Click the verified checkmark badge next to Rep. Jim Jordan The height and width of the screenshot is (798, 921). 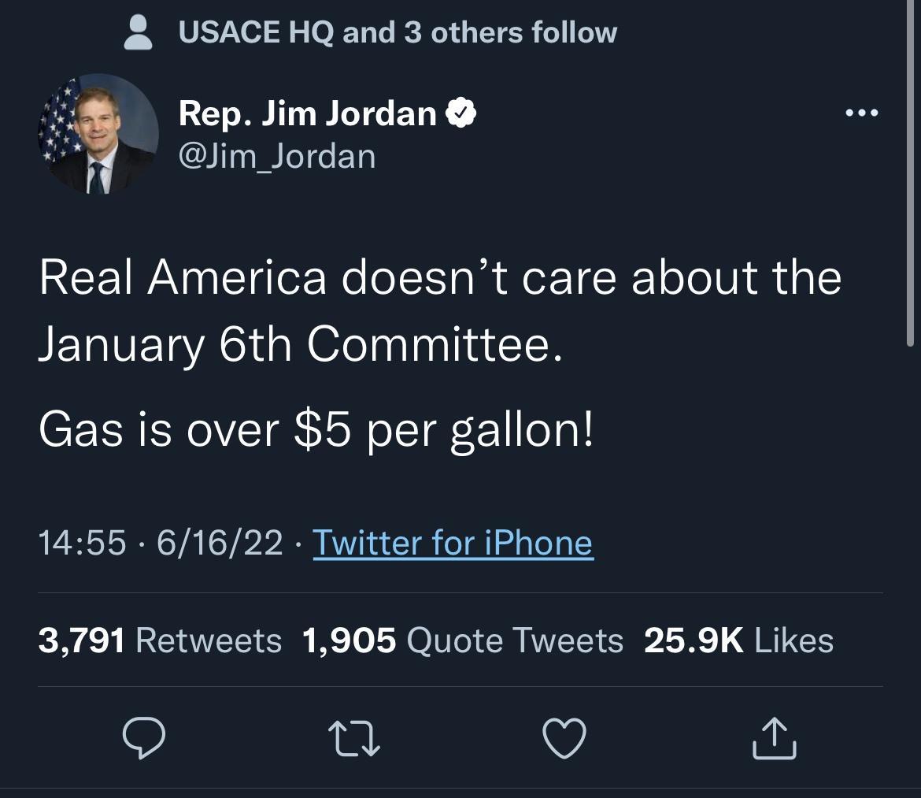point(464,111)
